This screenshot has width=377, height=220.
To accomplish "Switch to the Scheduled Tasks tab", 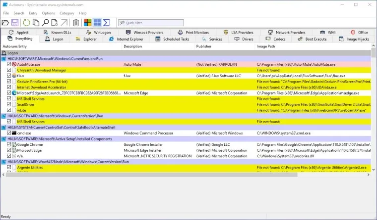I will point(173,39).
